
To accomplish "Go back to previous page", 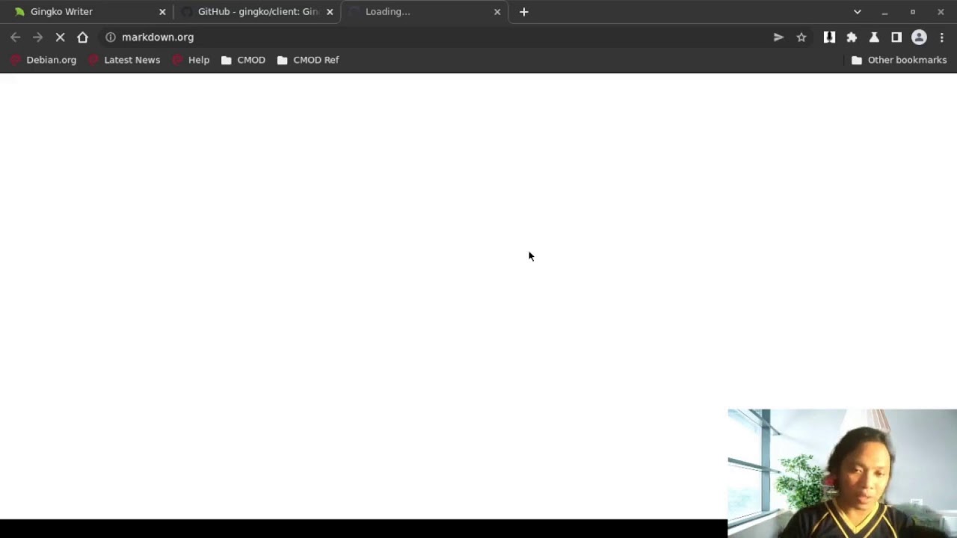I will pos(16,37).
